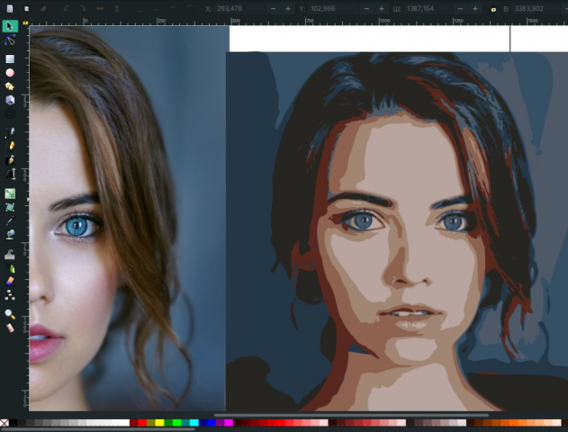
Task: Lower selection to bottom
Action: click(x=140, y=9)
